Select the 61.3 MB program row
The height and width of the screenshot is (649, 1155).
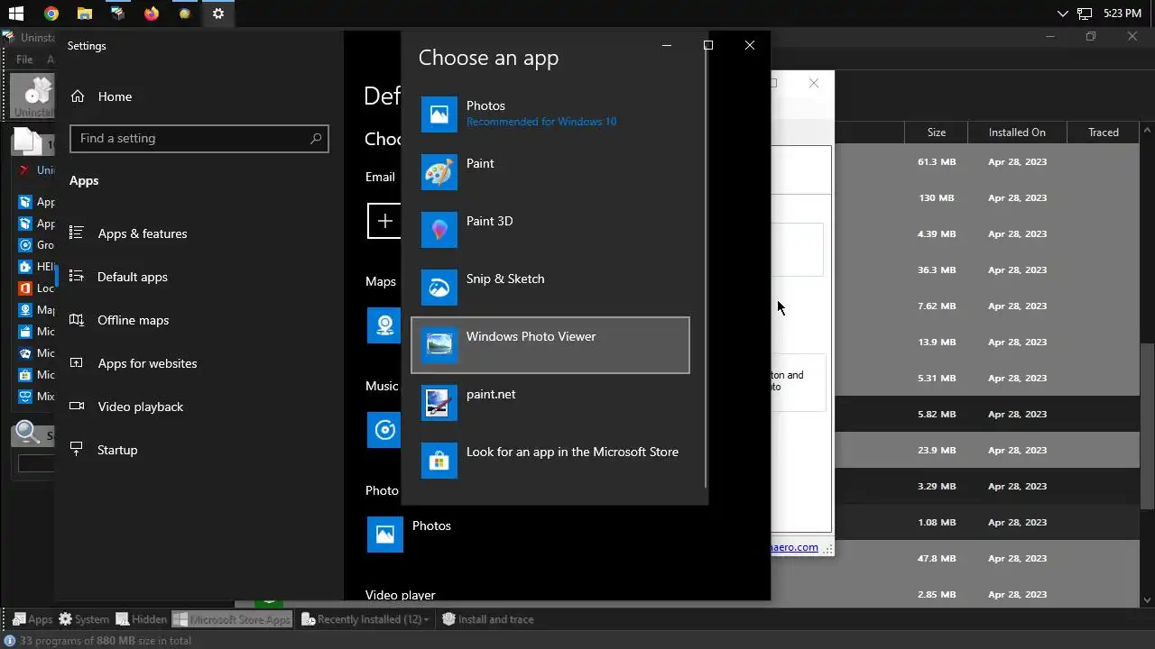coord(987,161)
